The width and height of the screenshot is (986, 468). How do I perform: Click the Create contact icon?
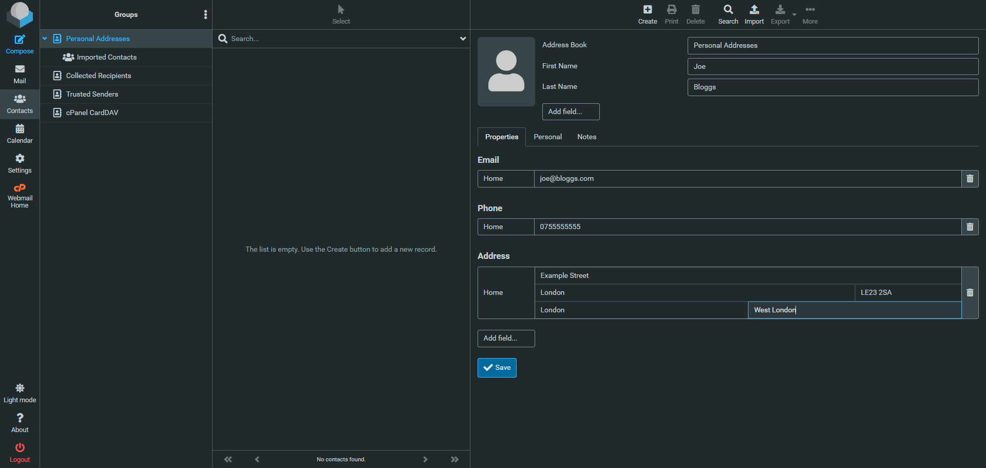pyautogui.click(x=647, y=10)
